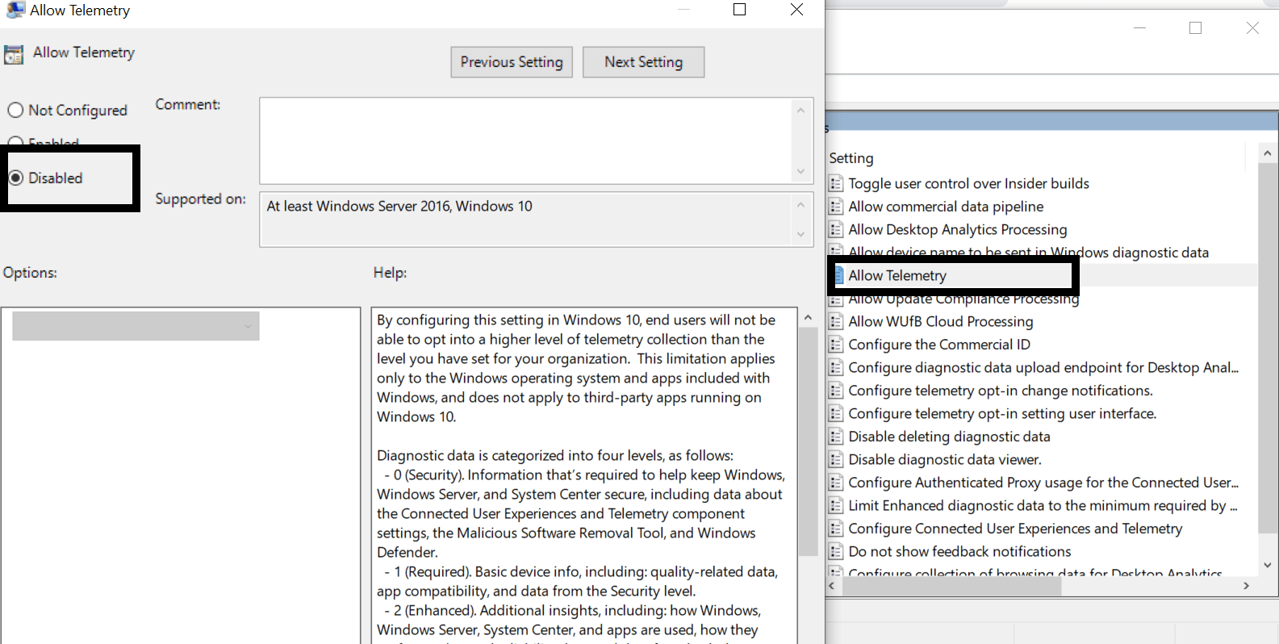Select Configure Authenticated Proxy usage policy
This screenshot has height=644, width=1279.
tap(1043, 483)
